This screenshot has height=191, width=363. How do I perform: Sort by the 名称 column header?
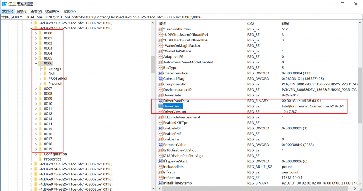162,23
